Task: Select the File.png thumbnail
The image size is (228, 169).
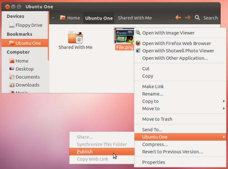Action: [124, 36]
